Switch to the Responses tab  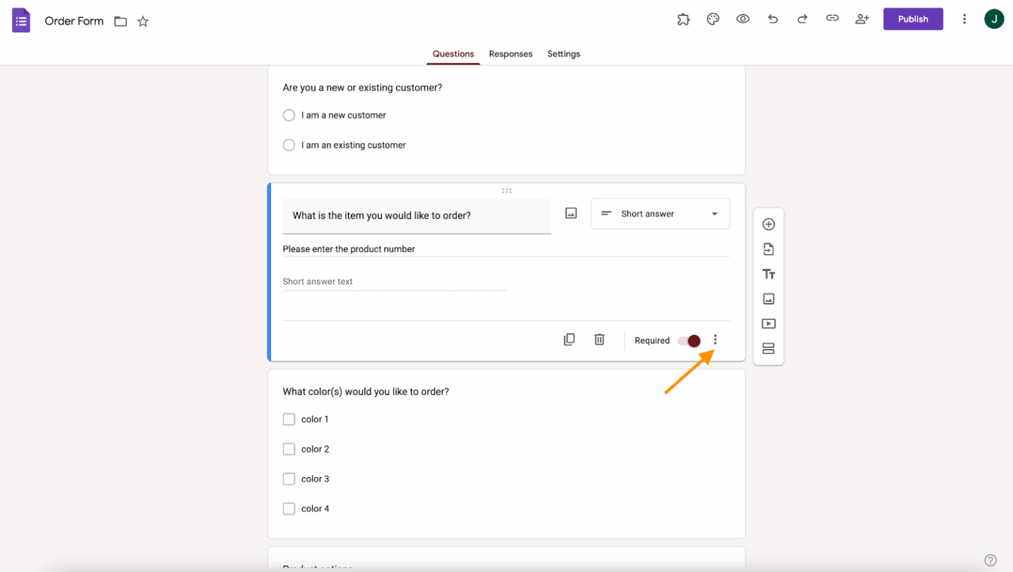510,54
